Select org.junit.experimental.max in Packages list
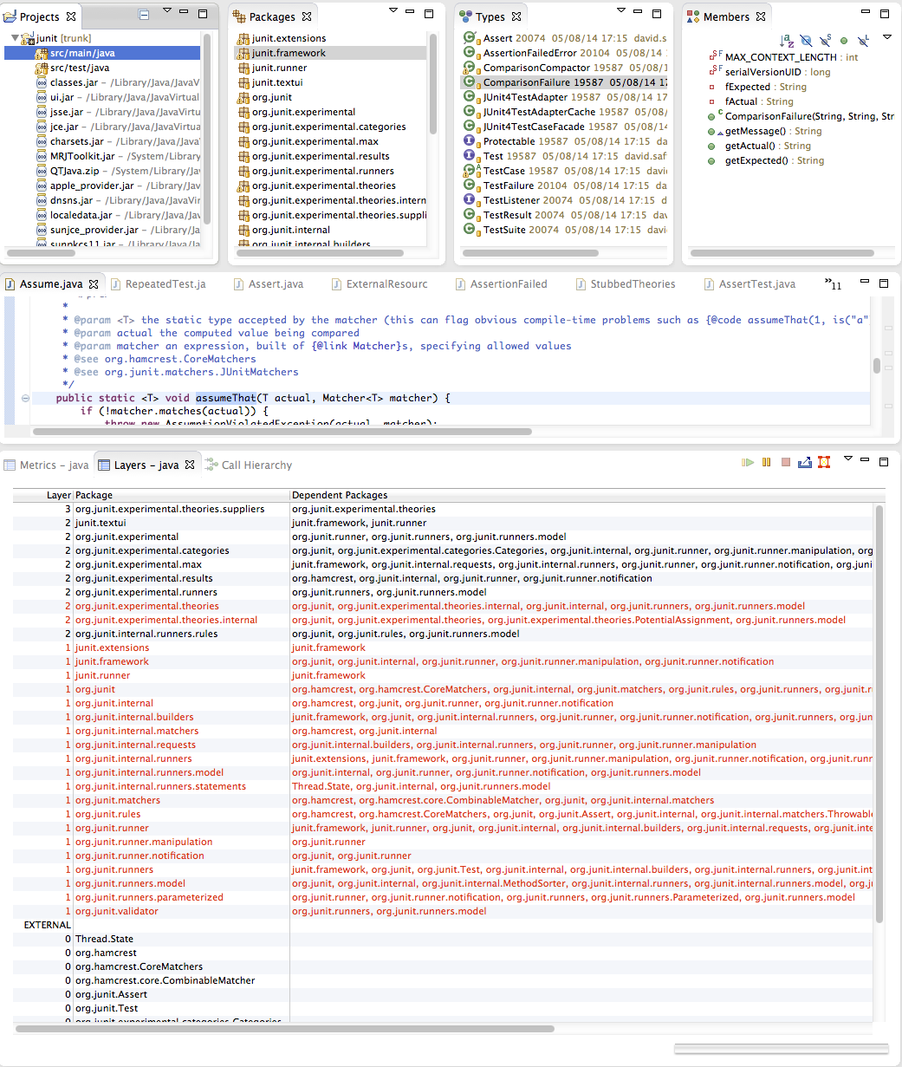This screenshot has width=902, height=1067. point(315,141)
